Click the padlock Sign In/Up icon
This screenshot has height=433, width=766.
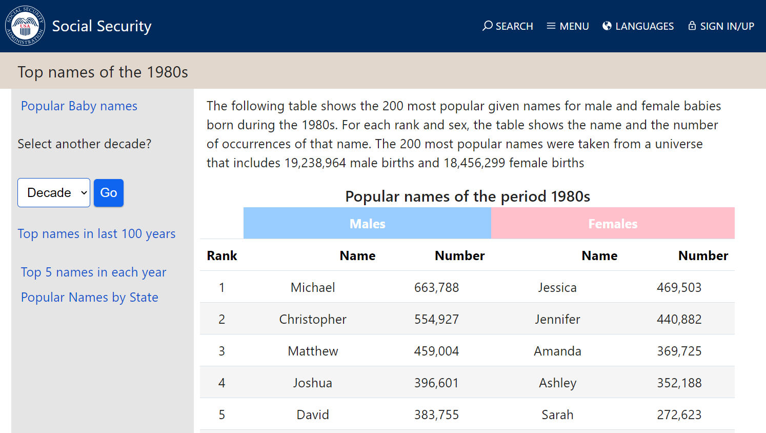692,26
